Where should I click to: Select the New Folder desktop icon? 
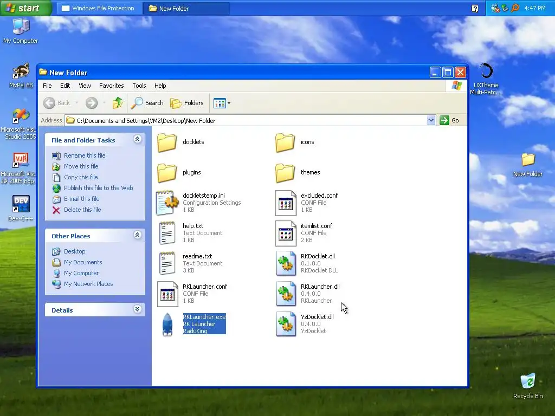[x=528, y=165]
